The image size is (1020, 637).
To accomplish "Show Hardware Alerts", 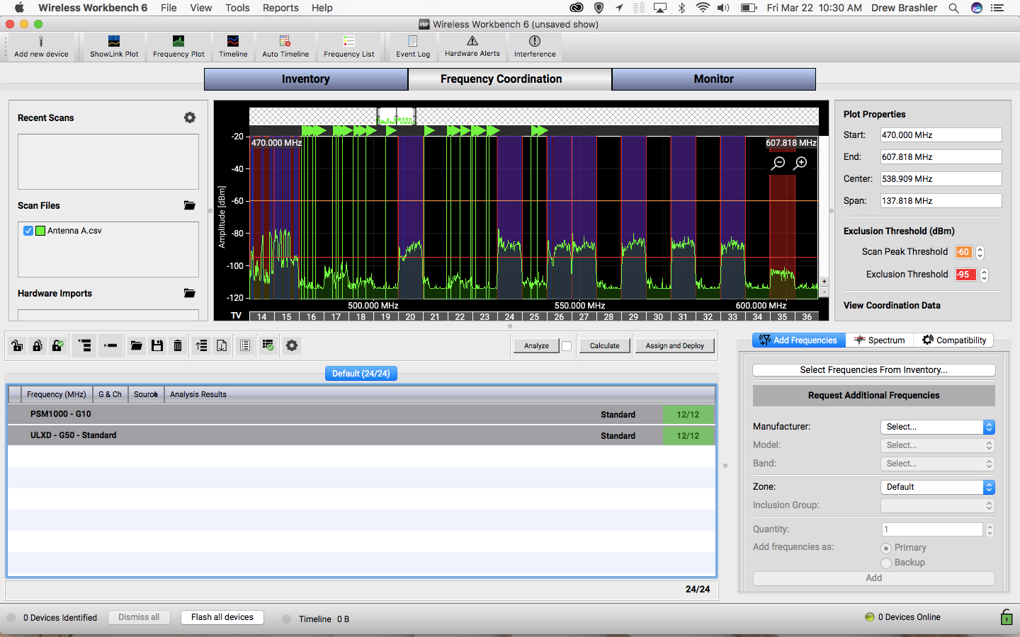I will (x=472, y=47).
